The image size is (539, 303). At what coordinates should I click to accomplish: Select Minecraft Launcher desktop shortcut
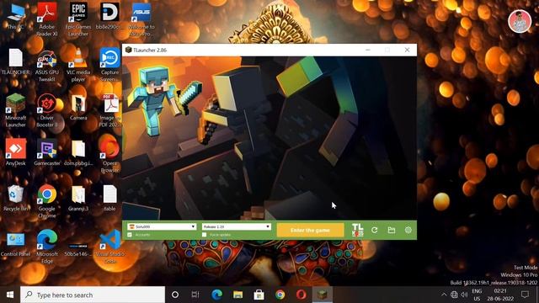[x=16, y=110]
